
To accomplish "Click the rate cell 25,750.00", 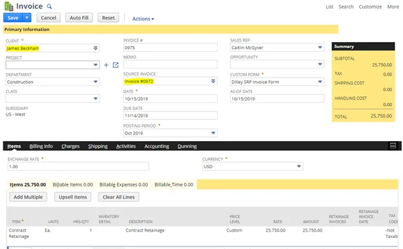I will click(x=275, y=230).
